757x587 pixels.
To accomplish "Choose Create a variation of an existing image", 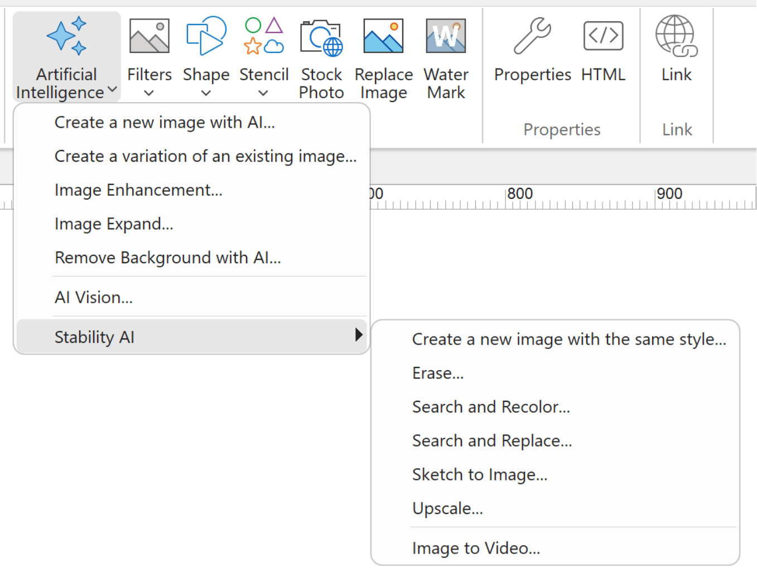I will (x=192, y=157).
